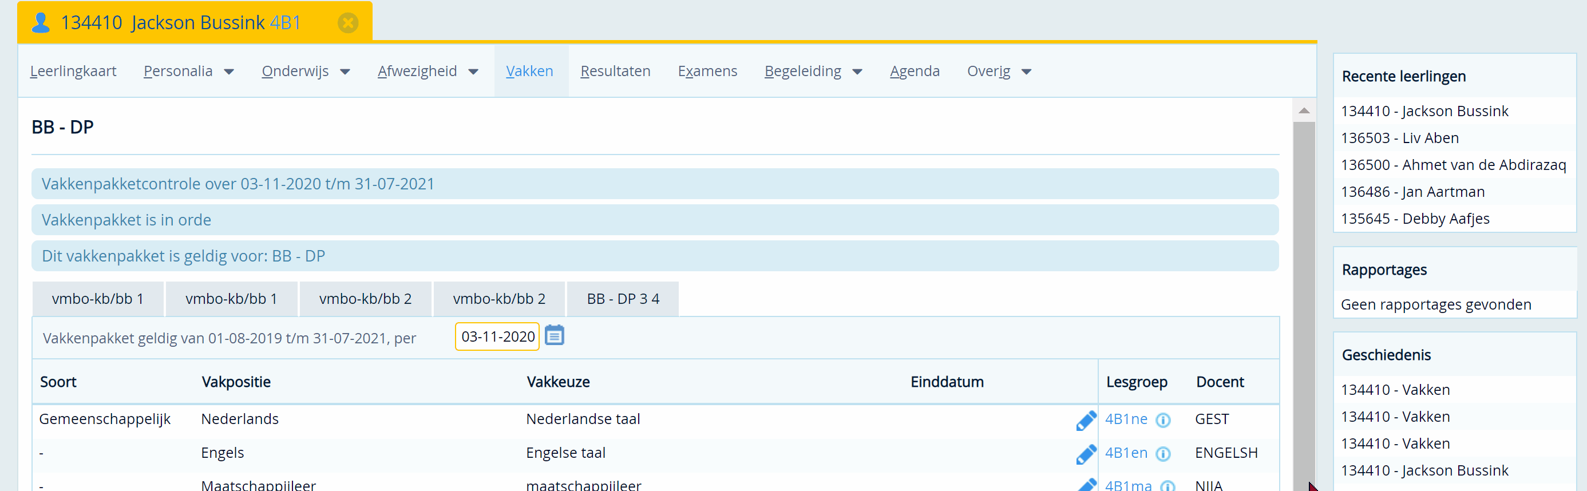The height and width of the screenshot is (491, 1587).
Task: Click the Gemeenschappelijk cell
Action: click(105, 419)
